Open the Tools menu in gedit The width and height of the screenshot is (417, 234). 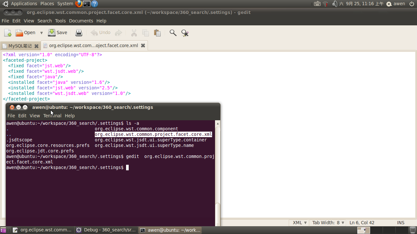(60, 21)
